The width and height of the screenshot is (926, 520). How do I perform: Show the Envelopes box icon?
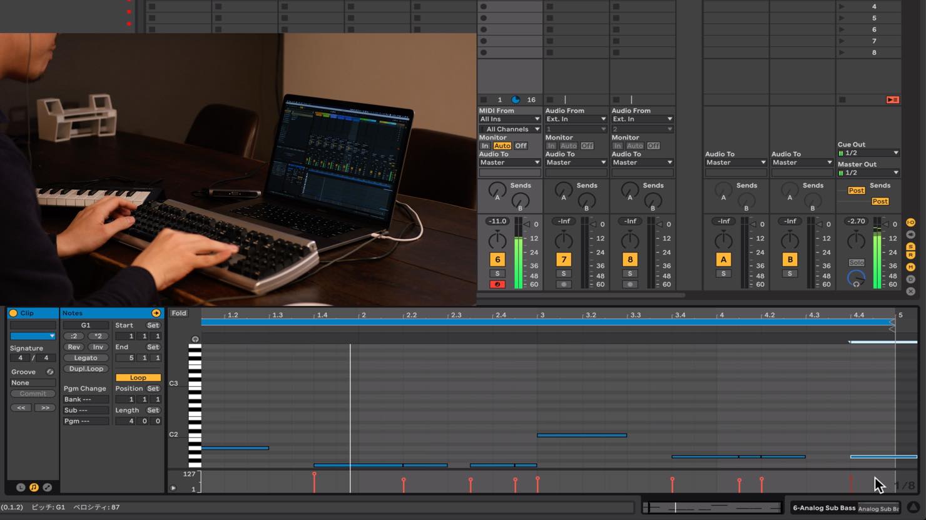click(47, 487)
